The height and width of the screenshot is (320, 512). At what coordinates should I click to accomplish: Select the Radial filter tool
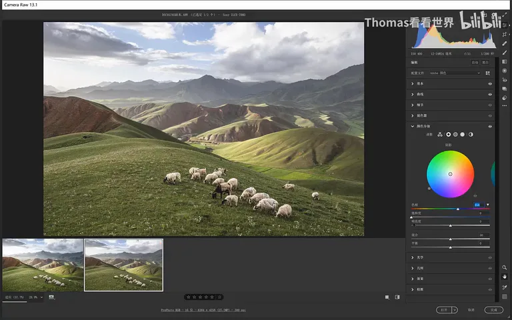[x=505, y=71]
